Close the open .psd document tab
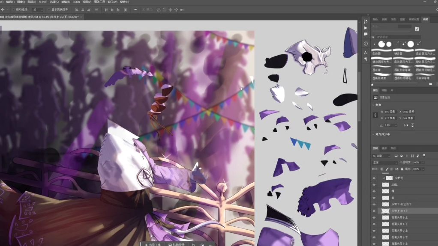 point(81,17)
